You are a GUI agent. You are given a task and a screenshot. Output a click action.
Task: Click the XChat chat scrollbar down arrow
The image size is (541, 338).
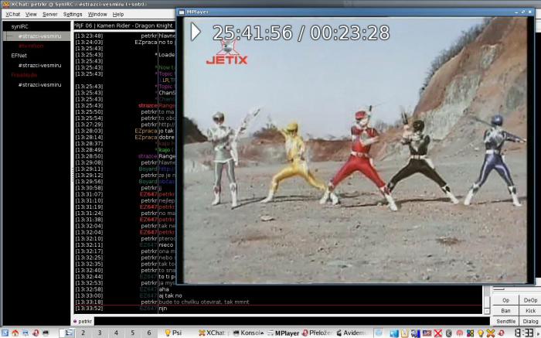(x=486, y=311)
